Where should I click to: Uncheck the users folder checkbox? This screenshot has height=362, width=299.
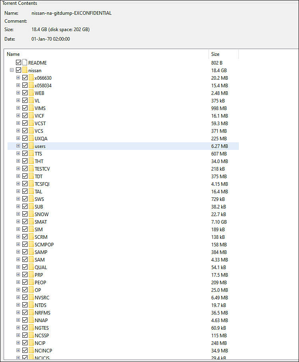coord(25,146)
